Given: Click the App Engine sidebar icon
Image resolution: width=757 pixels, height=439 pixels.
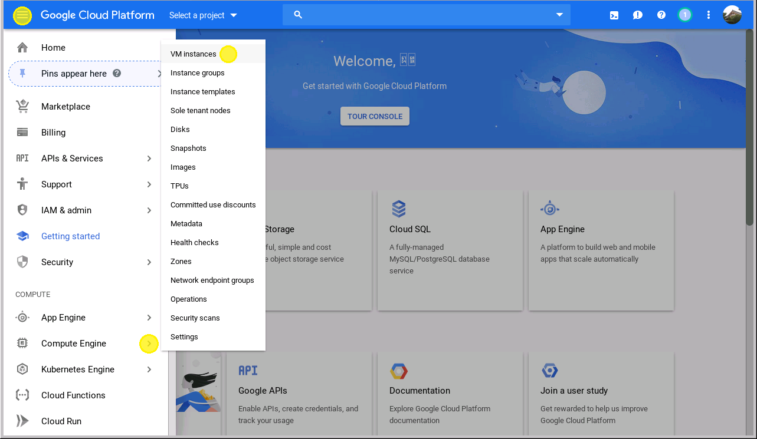Looking at the screenshot, I should pos(22,318).
